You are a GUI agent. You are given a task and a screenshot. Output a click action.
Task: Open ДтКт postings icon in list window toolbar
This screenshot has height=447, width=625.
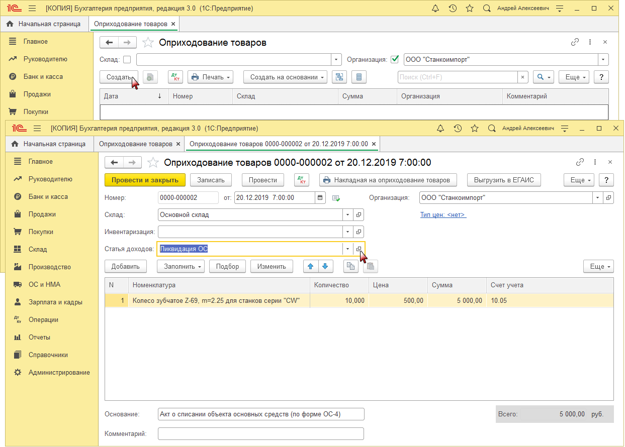[x=175, y=77]
